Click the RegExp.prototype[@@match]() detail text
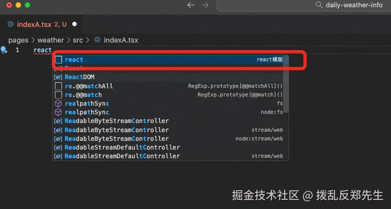The height and width of the screenshot is (209, 391). point(240,95)
